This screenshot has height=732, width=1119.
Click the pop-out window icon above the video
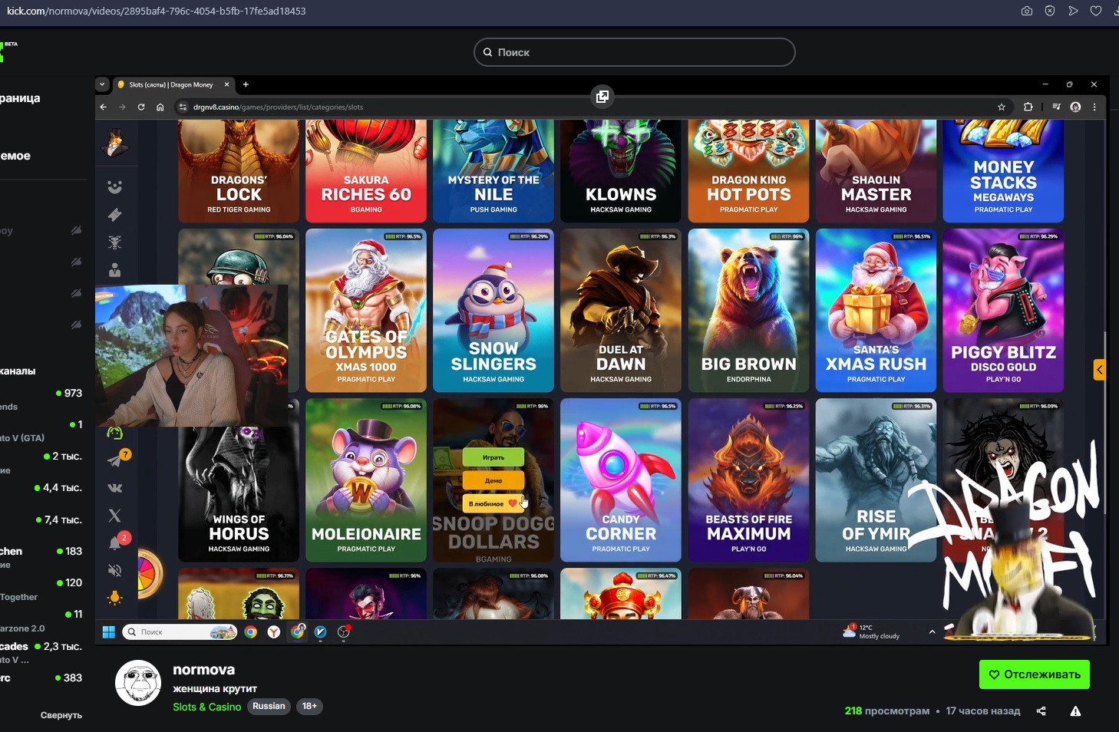[602, 96]
